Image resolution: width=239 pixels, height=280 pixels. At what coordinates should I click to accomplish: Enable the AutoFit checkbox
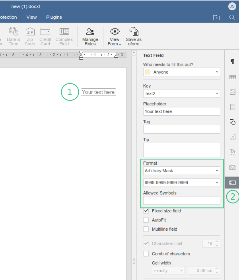pos(146,220)
